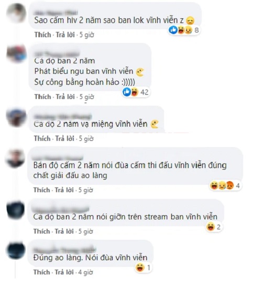Open the haha reaction beside count 42
262x288 pixels.
tap(134, 92)
